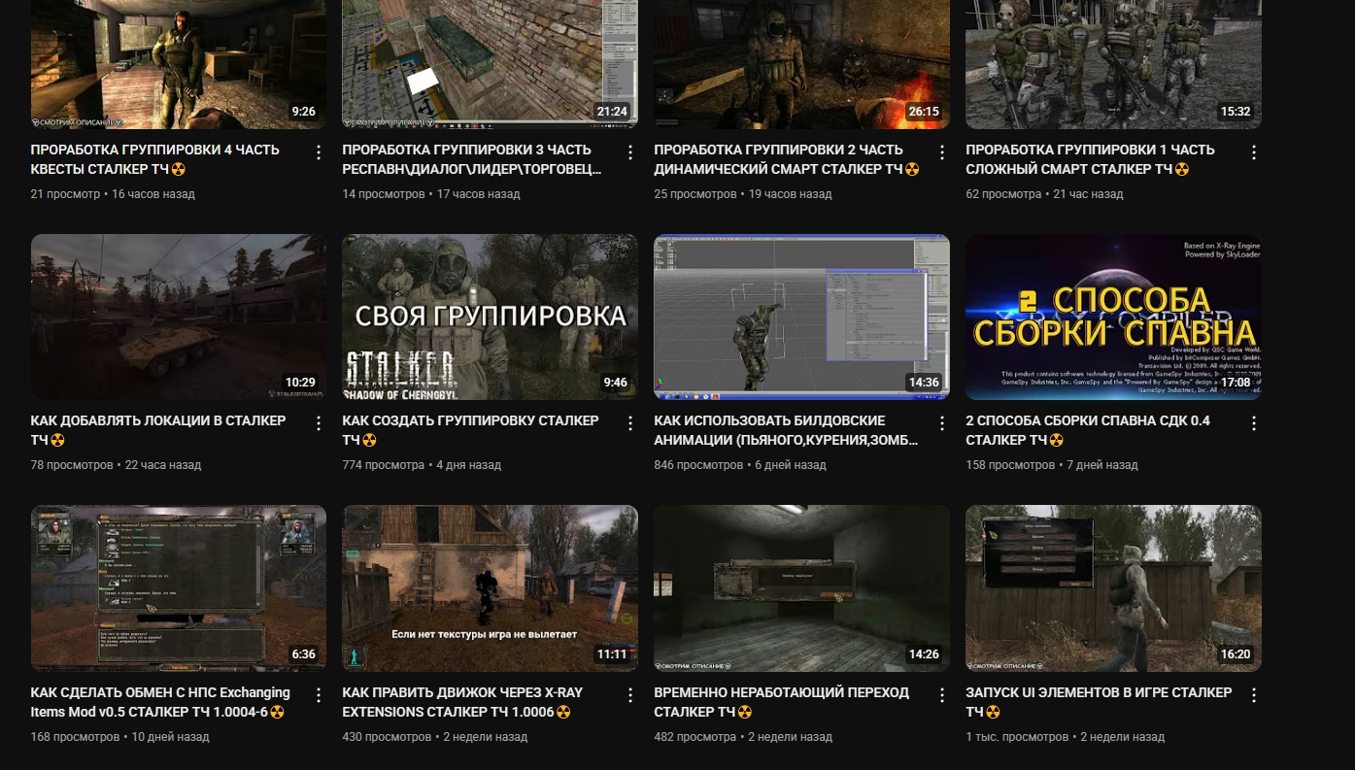Click the kebab icon for X-RAY EXTENSIONS video
Viewport: 1355px width, 770px height.
click(629, 695)
